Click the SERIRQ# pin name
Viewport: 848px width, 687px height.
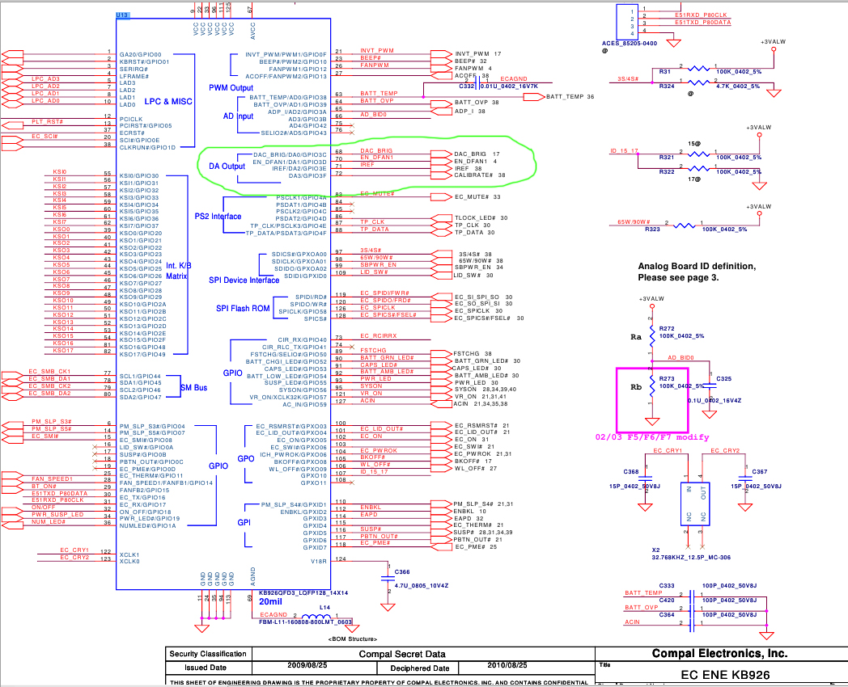point(134,70)
